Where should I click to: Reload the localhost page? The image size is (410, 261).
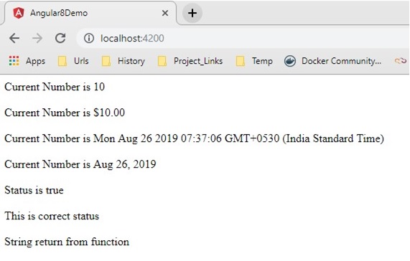(x=60, y=38)
